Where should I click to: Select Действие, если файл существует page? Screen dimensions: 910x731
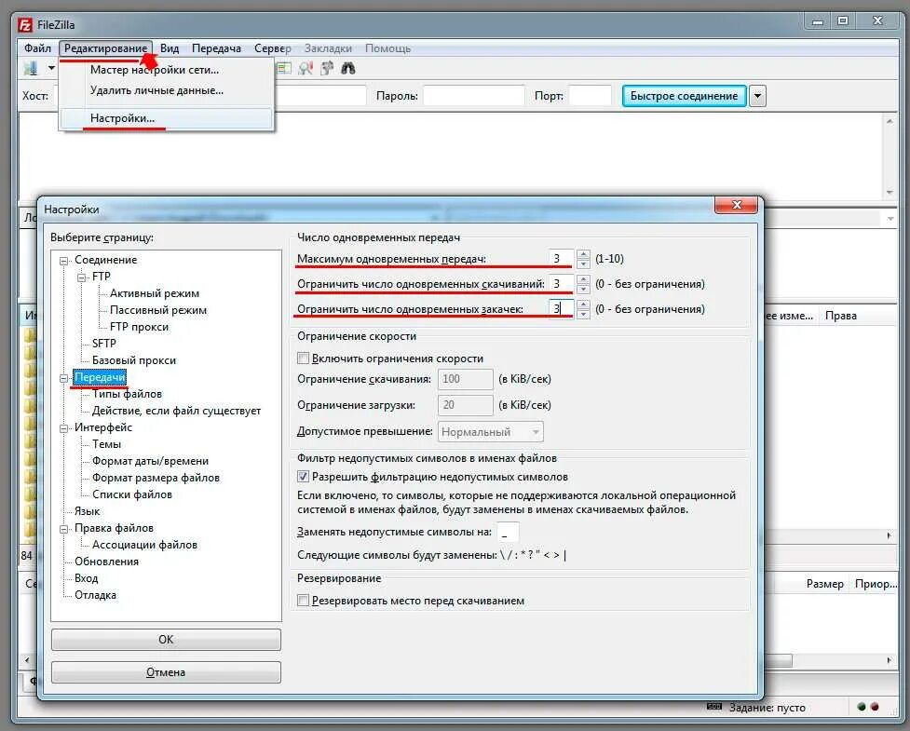click(x=176, y=411)
